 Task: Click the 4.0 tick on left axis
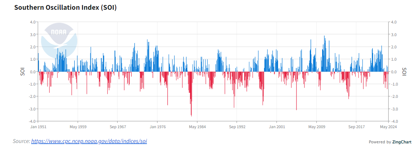pos(32,22)
